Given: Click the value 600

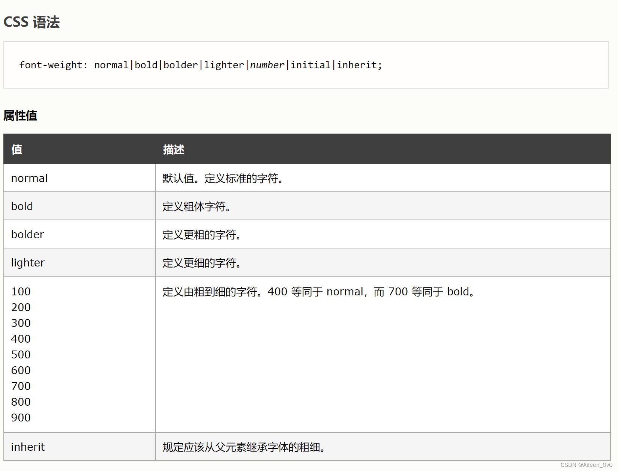Looking at the screenshot, I should tap(21, 370).
